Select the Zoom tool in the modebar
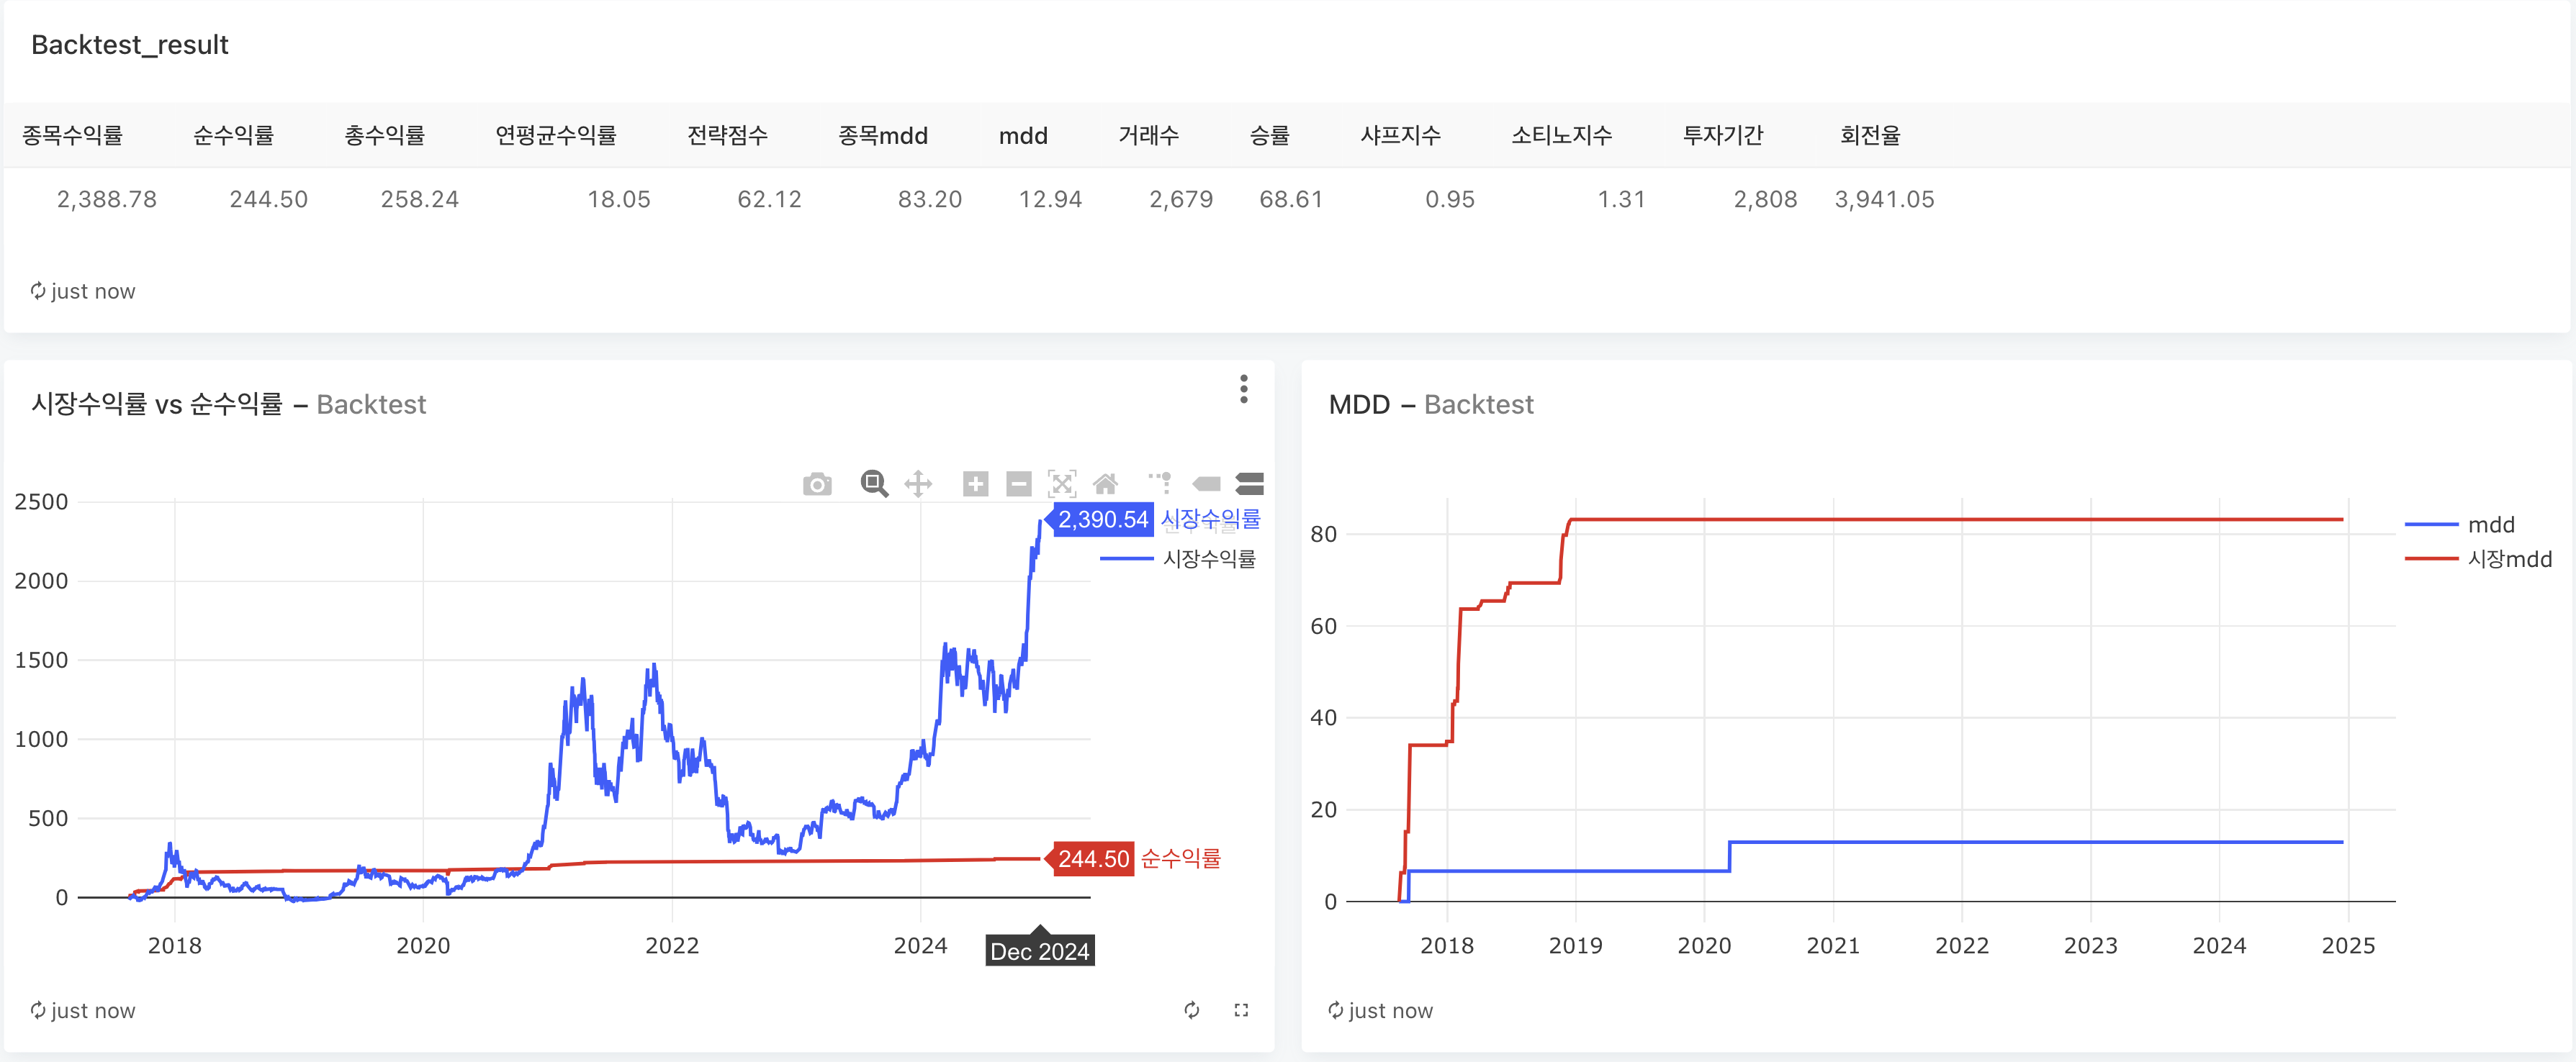This screenshot has width=2576, height=1062. click(x=874, y=484)
